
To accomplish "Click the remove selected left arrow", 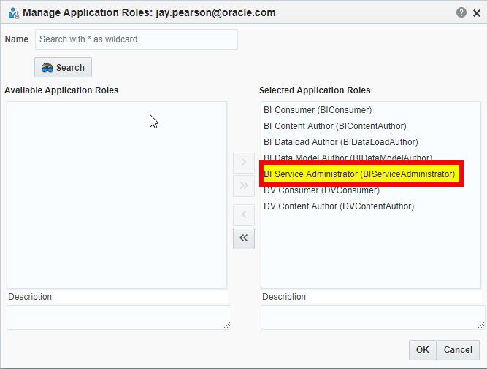I will coord(243,214).
